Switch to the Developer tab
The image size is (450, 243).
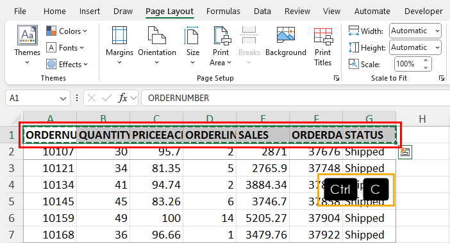[x=424, y=11]
